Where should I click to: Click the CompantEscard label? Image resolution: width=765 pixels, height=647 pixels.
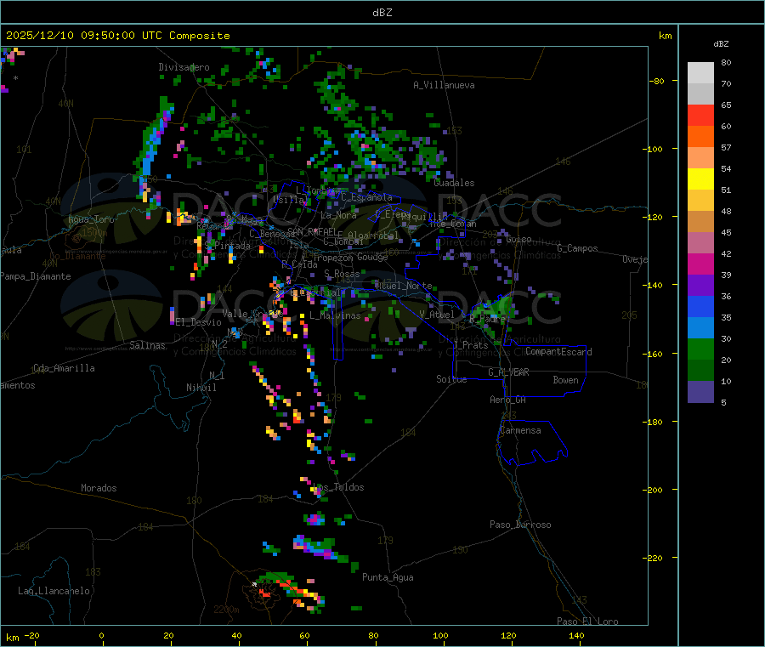tap(558, 351)
